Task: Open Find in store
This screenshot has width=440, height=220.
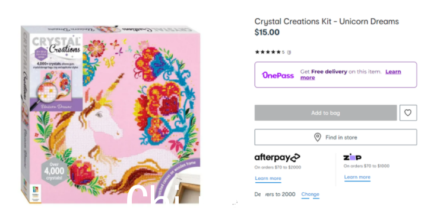Action: point(335,137)
